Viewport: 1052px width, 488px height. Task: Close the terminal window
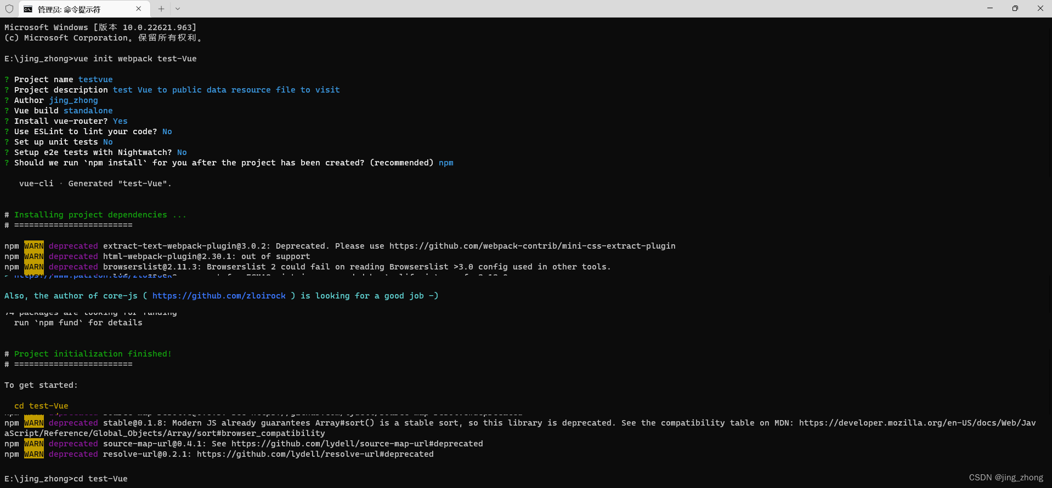1040,8
